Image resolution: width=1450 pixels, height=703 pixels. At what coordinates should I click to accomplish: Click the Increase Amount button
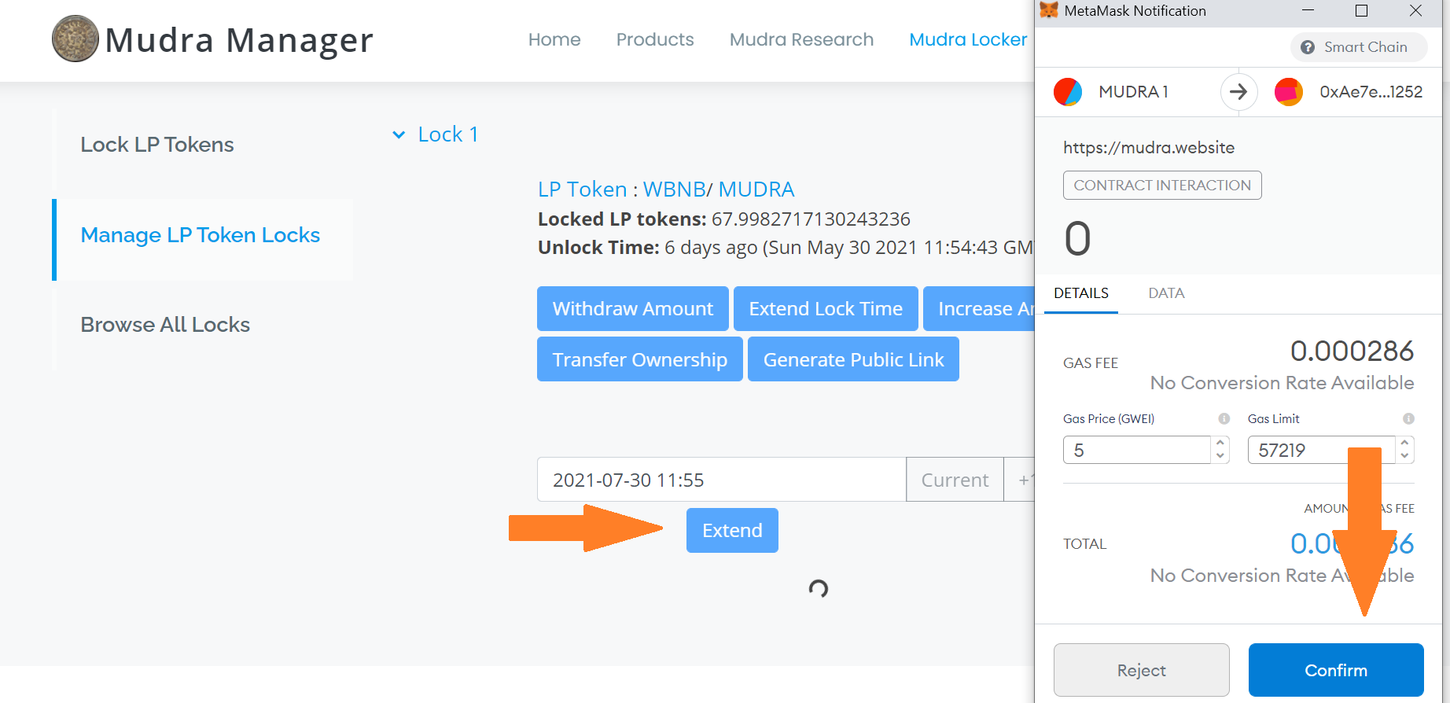click(979, 308)
